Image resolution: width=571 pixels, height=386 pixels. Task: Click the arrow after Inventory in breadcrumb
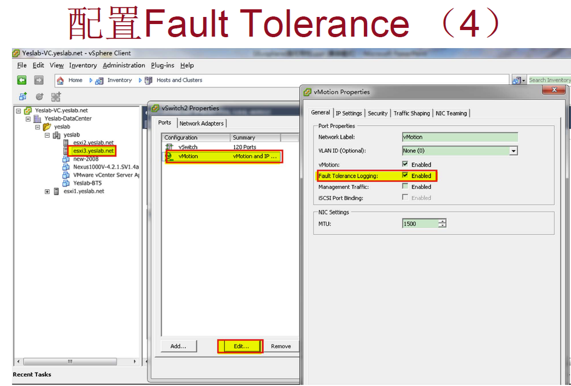(x=140, y=80)
